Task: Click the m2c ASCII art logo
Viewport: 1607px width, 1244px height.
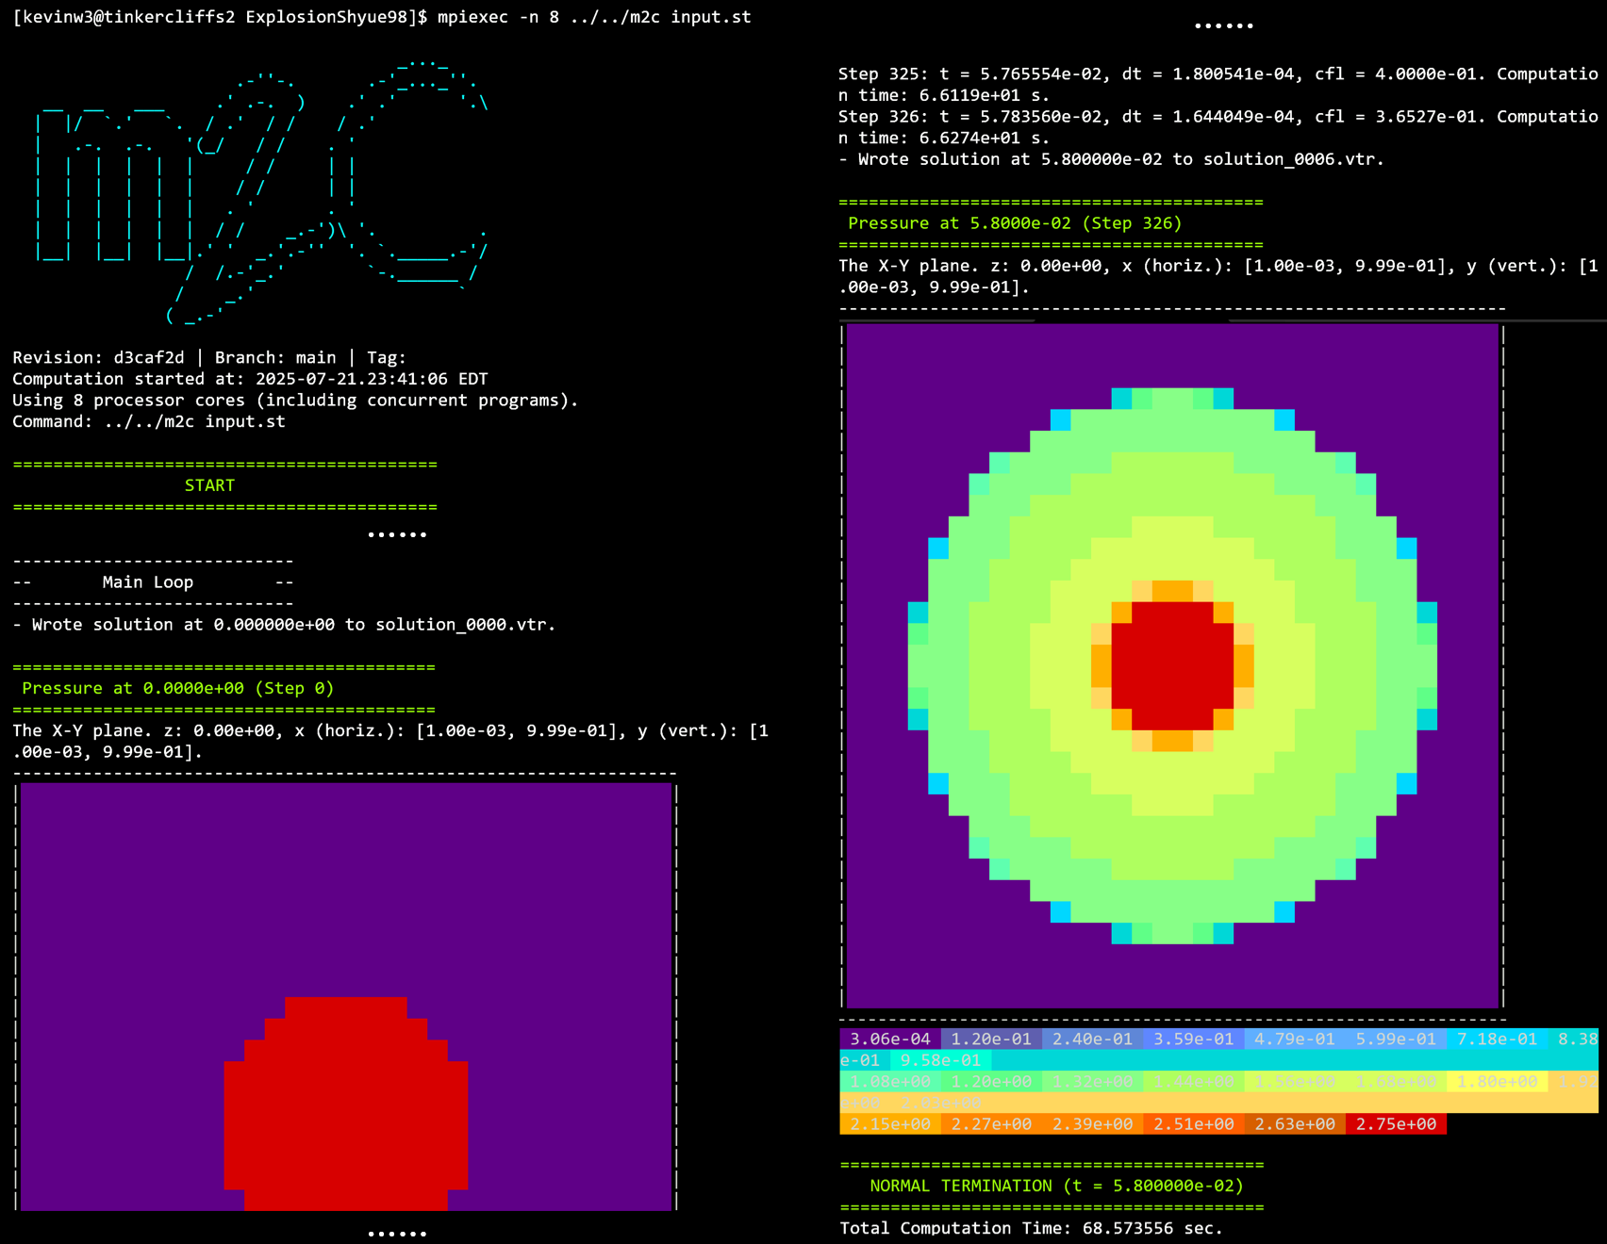Action: point(261,188)
